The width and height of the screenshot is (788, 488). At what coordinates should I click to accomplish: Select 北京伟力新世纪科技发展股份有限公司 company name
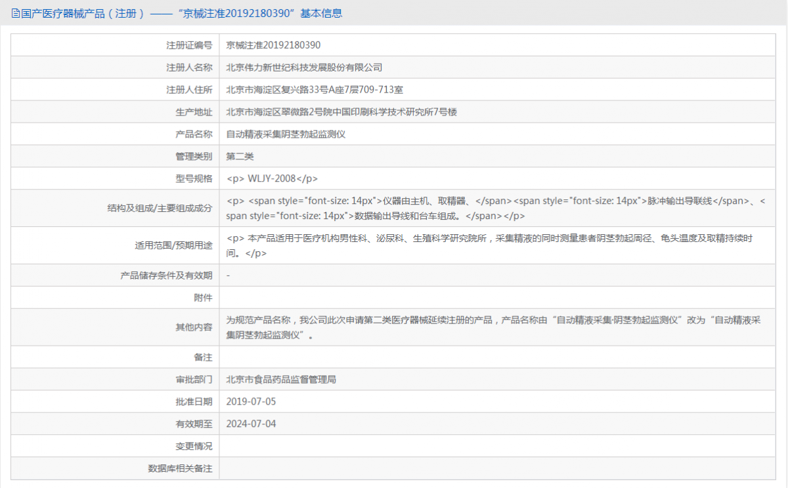click(x=304, y=68)
